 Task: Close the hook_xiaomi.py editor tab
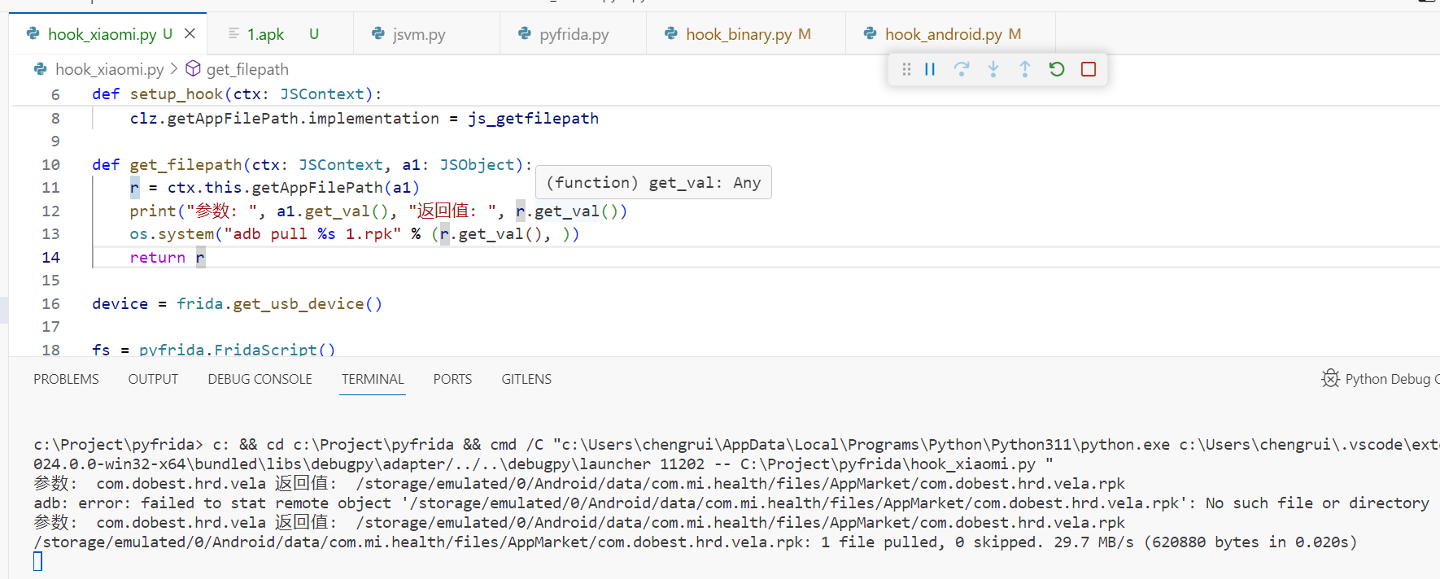pos(190,33)
